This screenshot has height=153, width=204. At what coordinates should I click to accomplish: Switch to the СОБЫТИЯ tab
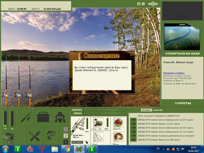click(158, 110)
